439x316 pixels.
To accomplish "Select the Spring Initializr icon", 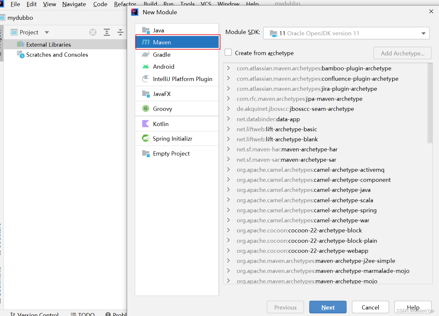I will (146, 138).
